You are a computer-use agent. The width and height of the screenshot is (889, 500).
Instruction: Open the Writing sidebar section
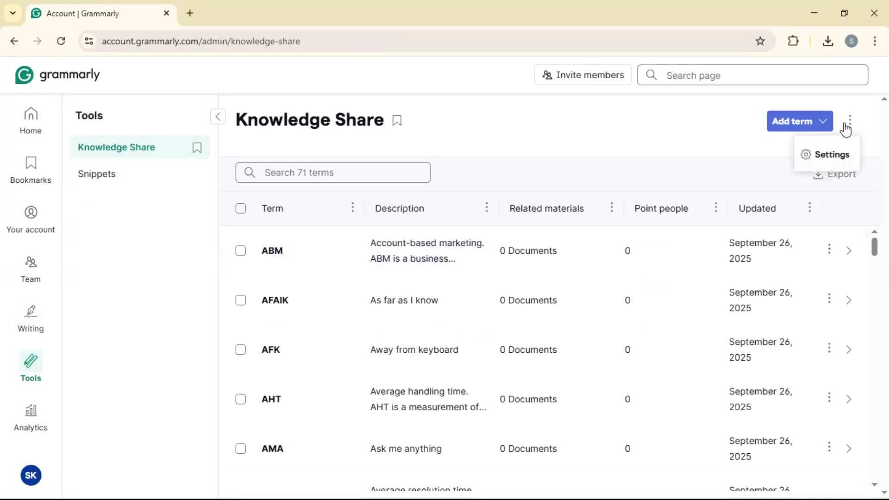coord(31,319)
